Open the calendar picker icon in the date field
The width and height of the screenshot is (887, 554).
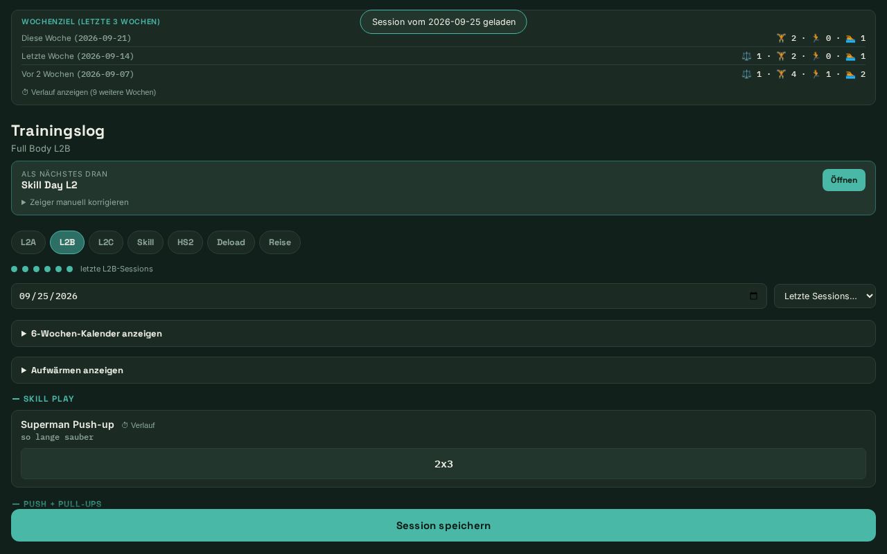click(754, 296)
